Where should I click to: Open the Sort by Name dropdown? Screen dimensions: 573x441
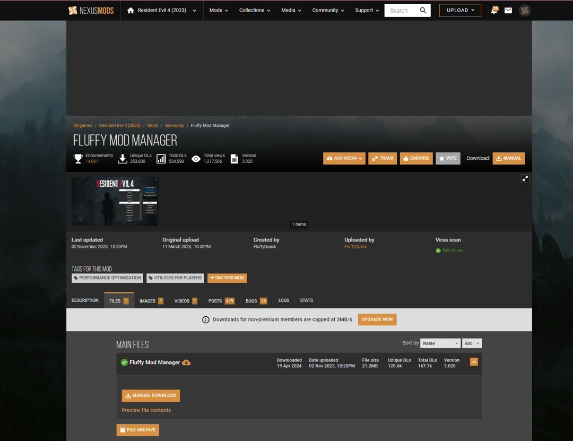(440, 343)
